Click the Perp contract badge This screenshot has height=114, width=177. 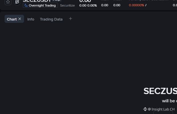(57, 1)
